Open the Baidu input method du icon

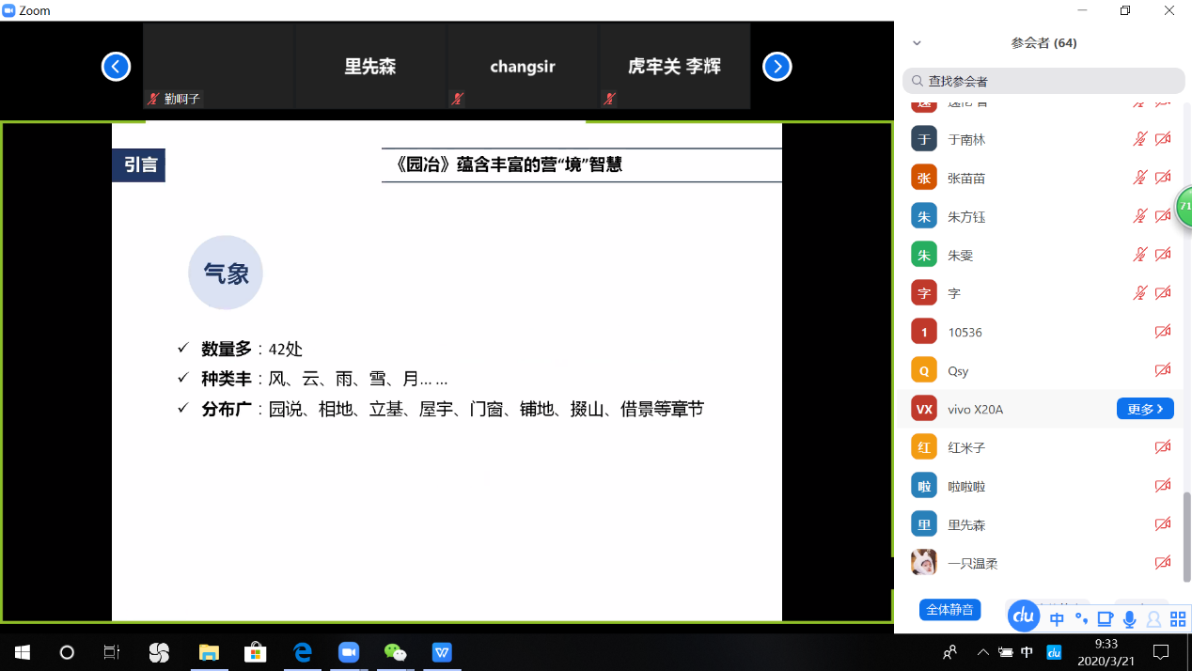(x=1024, y=616)
